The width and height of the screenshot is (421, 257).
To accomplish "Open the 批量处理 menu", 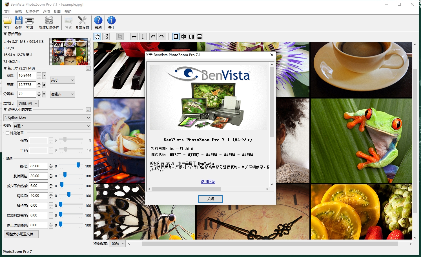I will click(x=32, y=11).
